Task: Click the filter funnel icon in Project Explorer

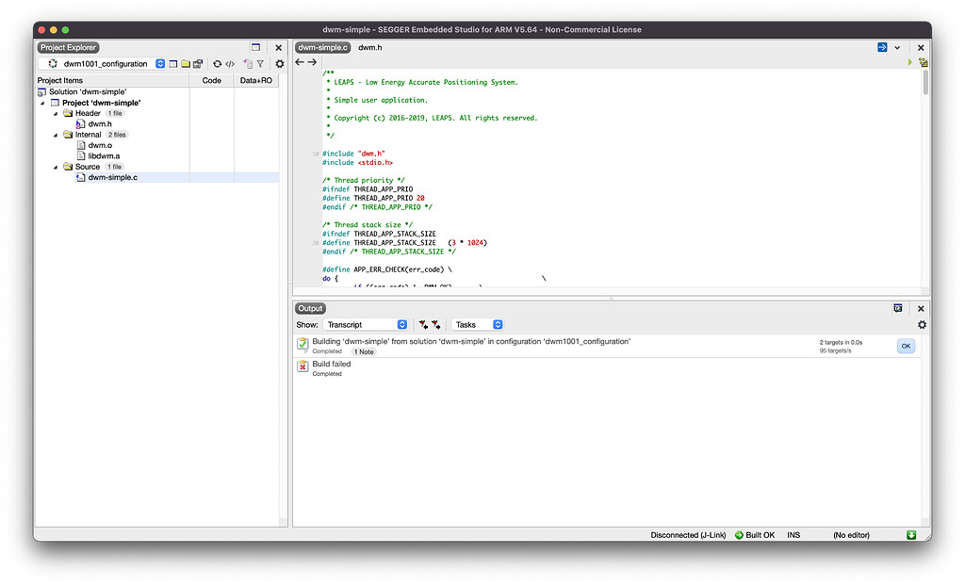Action: click(260, 64)
